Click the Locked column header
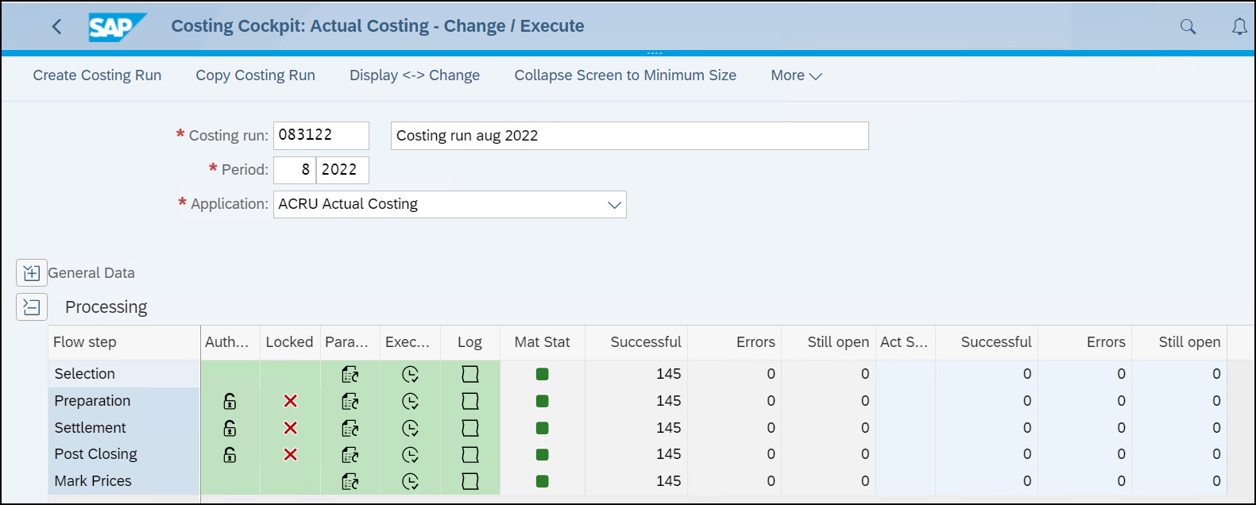 point(289,342)
